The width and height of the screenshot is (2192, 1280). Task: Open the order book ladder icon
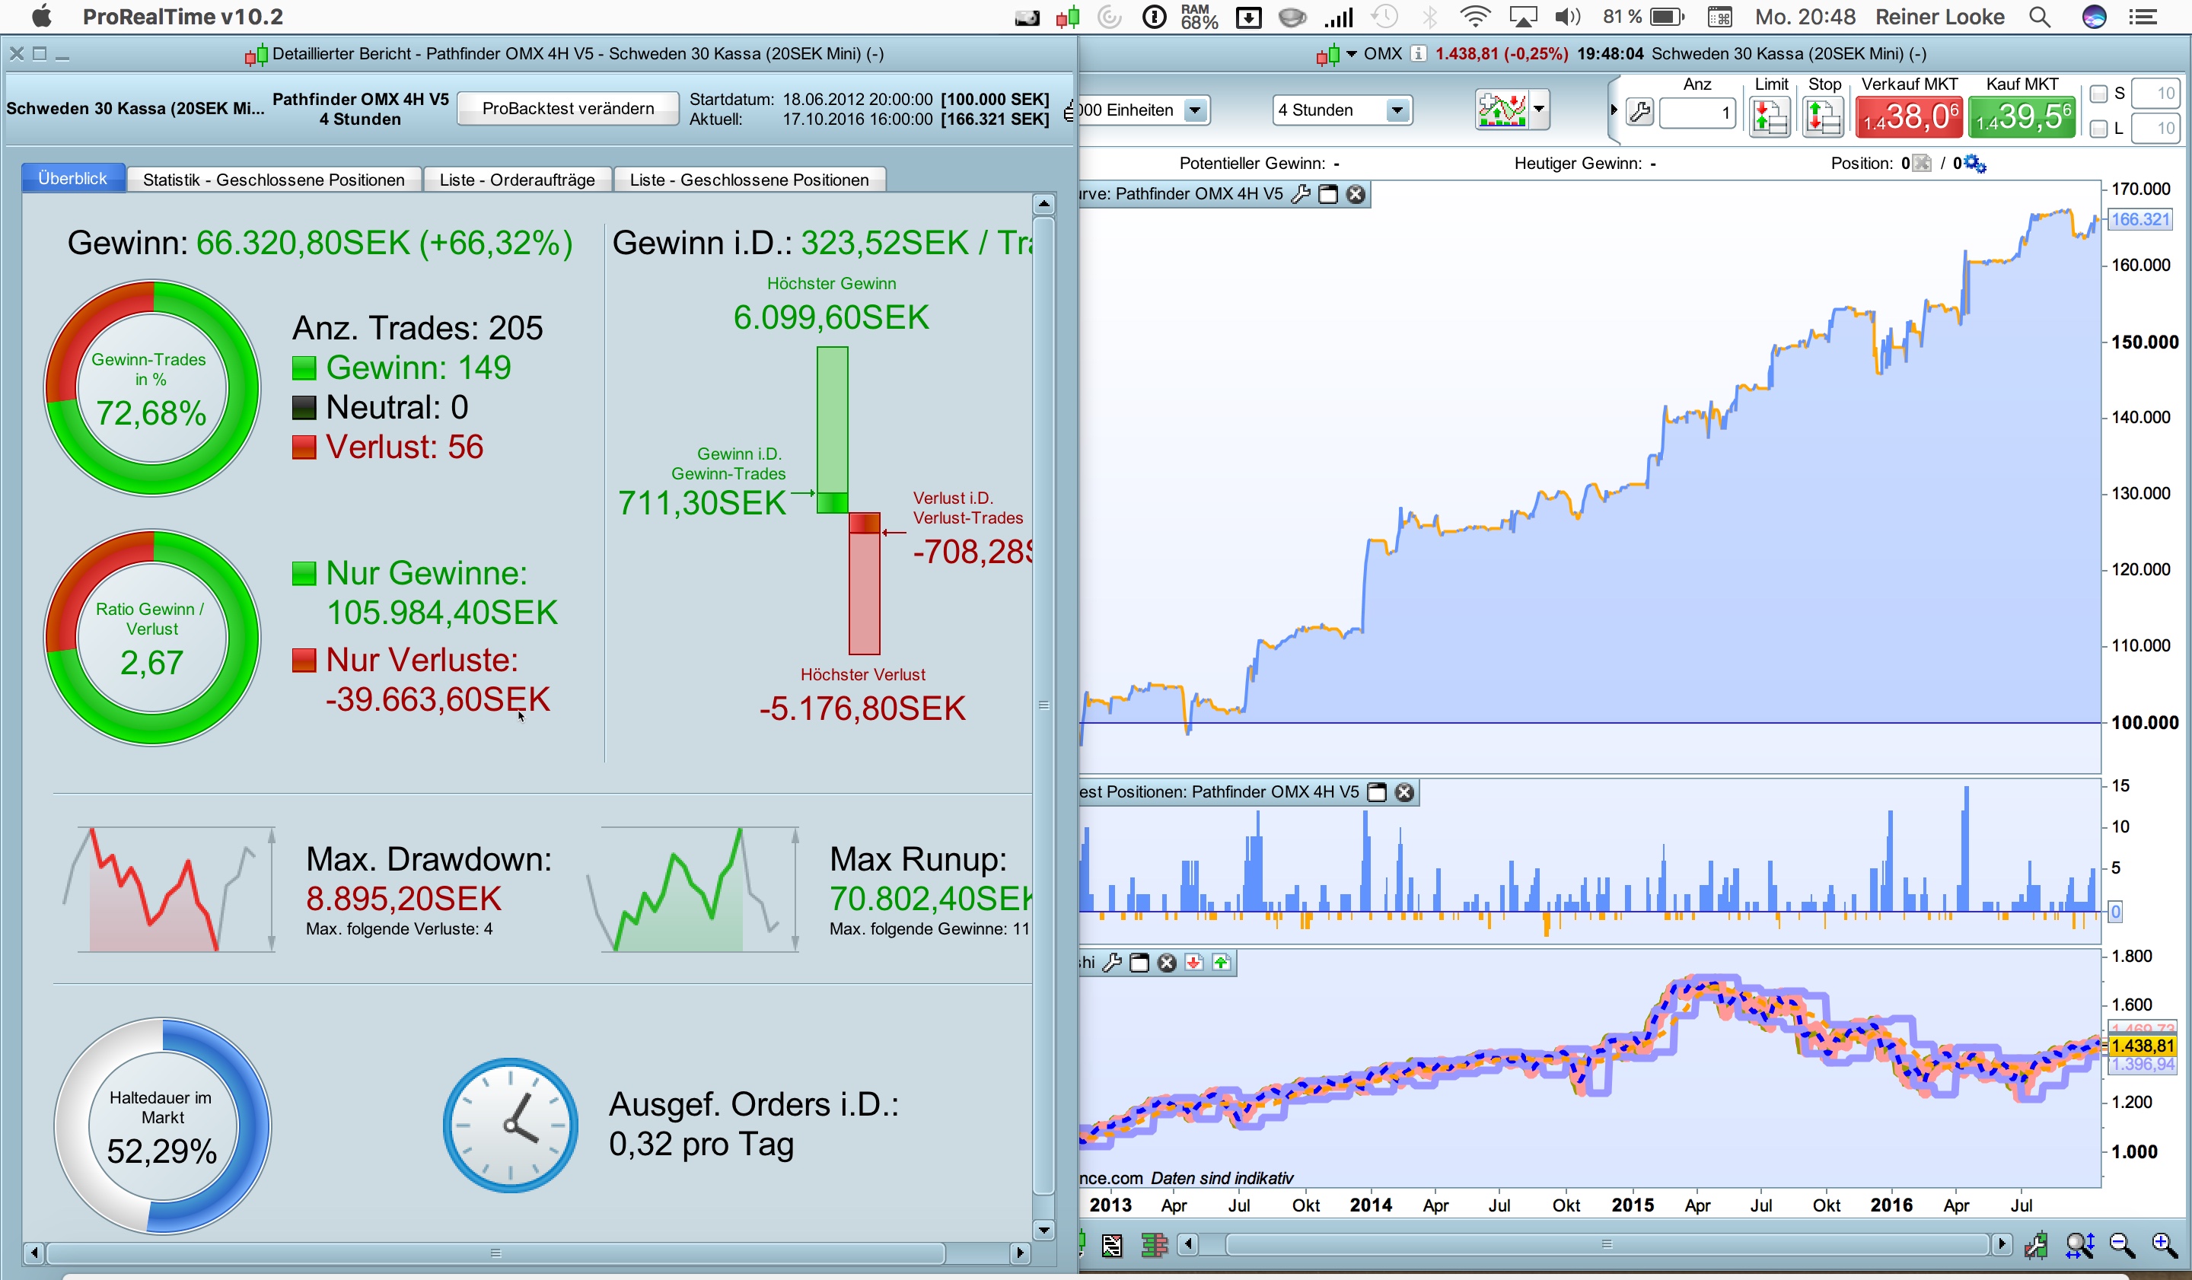pos(1155,1245)
